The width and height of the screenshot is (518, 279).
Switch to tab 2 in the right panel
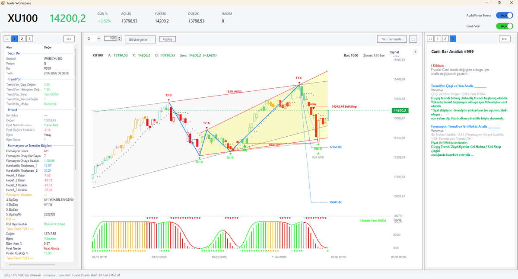445,38
